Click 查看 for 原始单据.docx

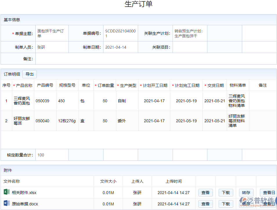pyautogui.click(x=205, y=204)
